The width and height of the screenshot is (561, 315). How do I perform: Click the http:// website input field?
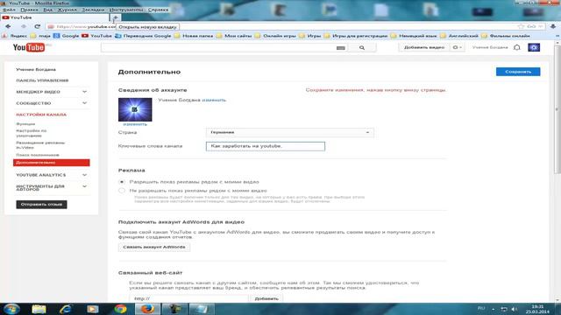pos(189,298)
